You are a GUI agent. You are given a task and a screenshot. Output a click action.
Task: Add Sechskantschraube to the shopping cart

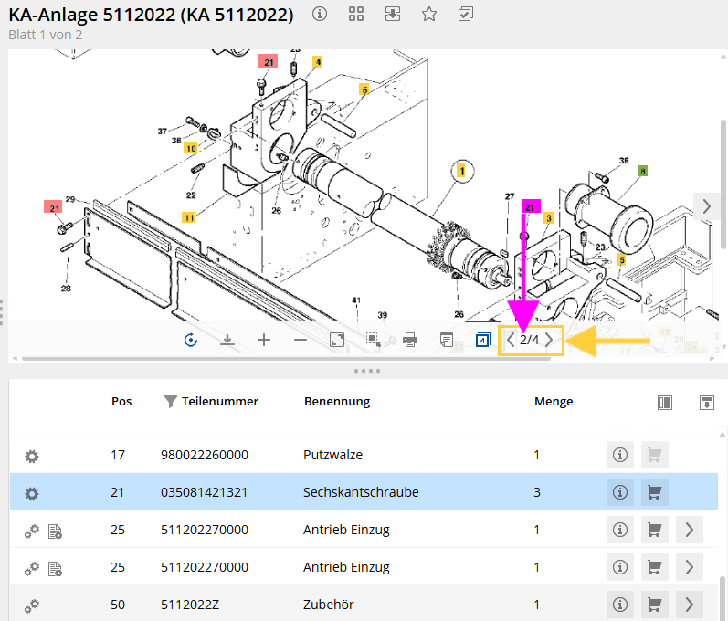[x=655, y=492]
